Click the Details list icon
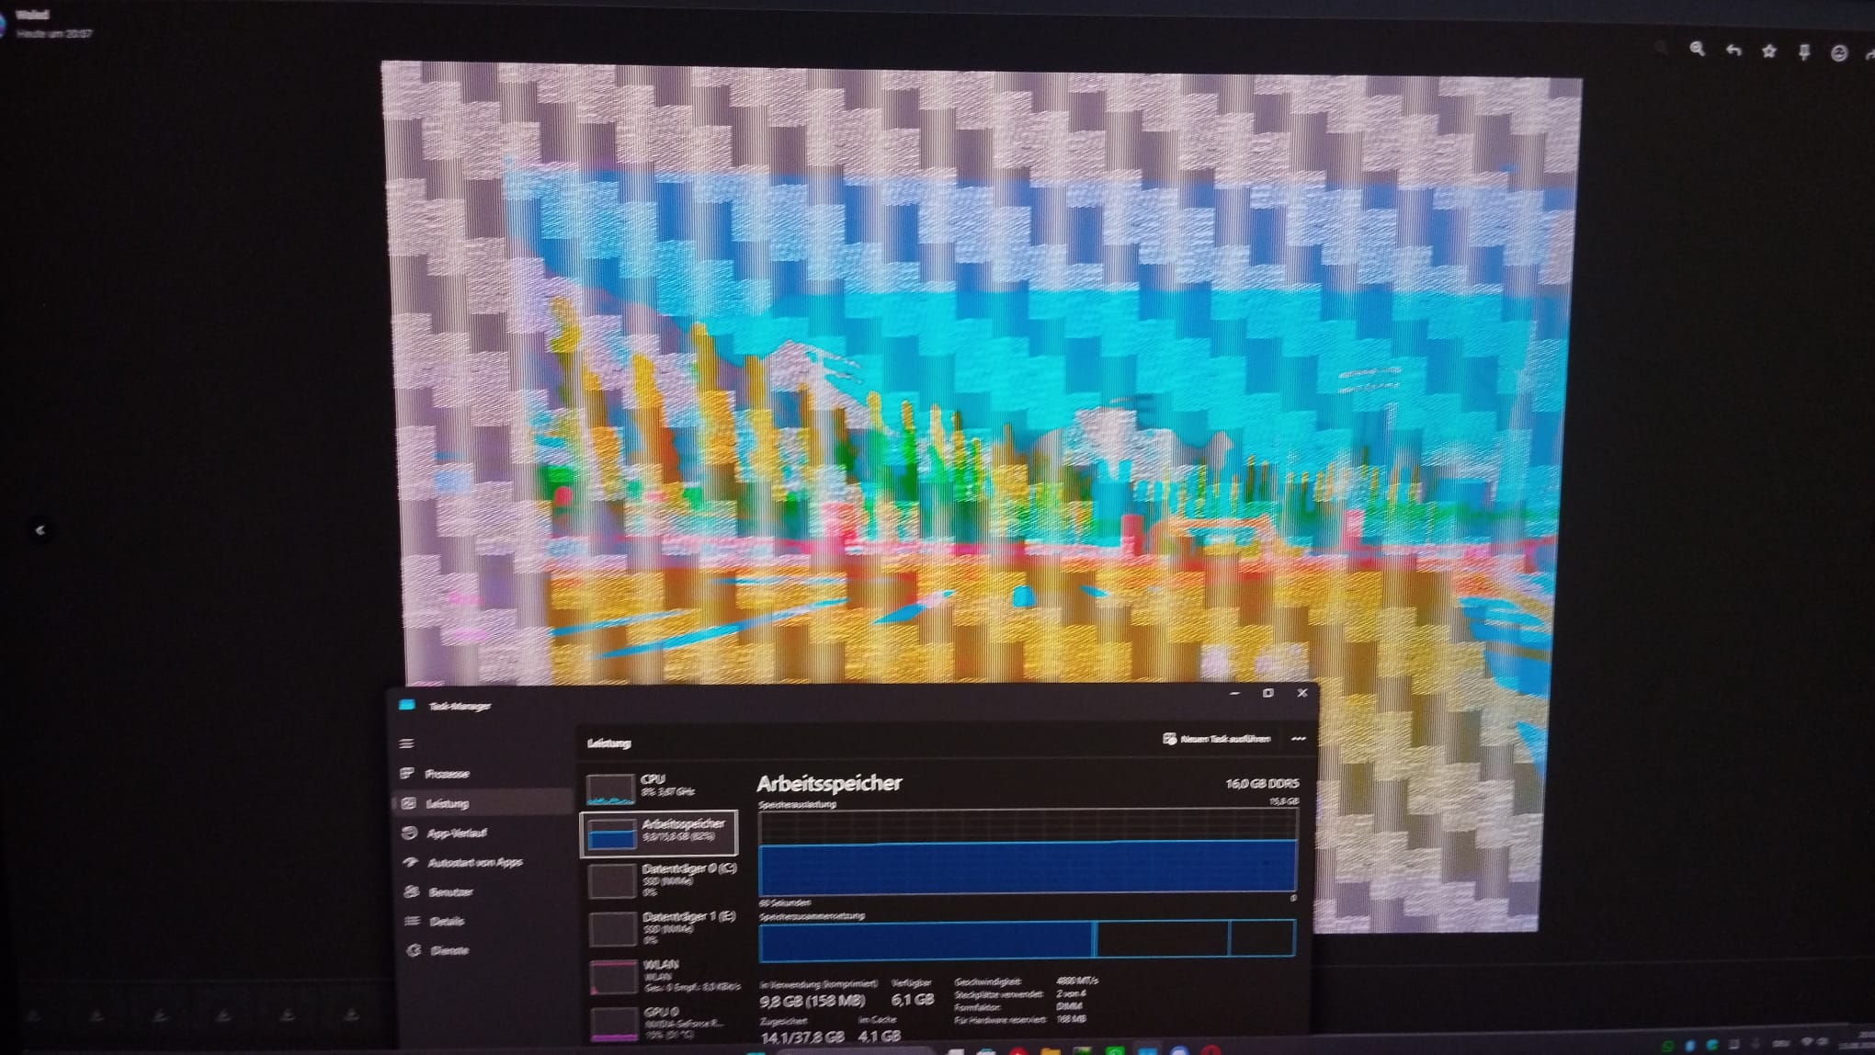Screen dimensions: 1875x1055 pos(413,921)
